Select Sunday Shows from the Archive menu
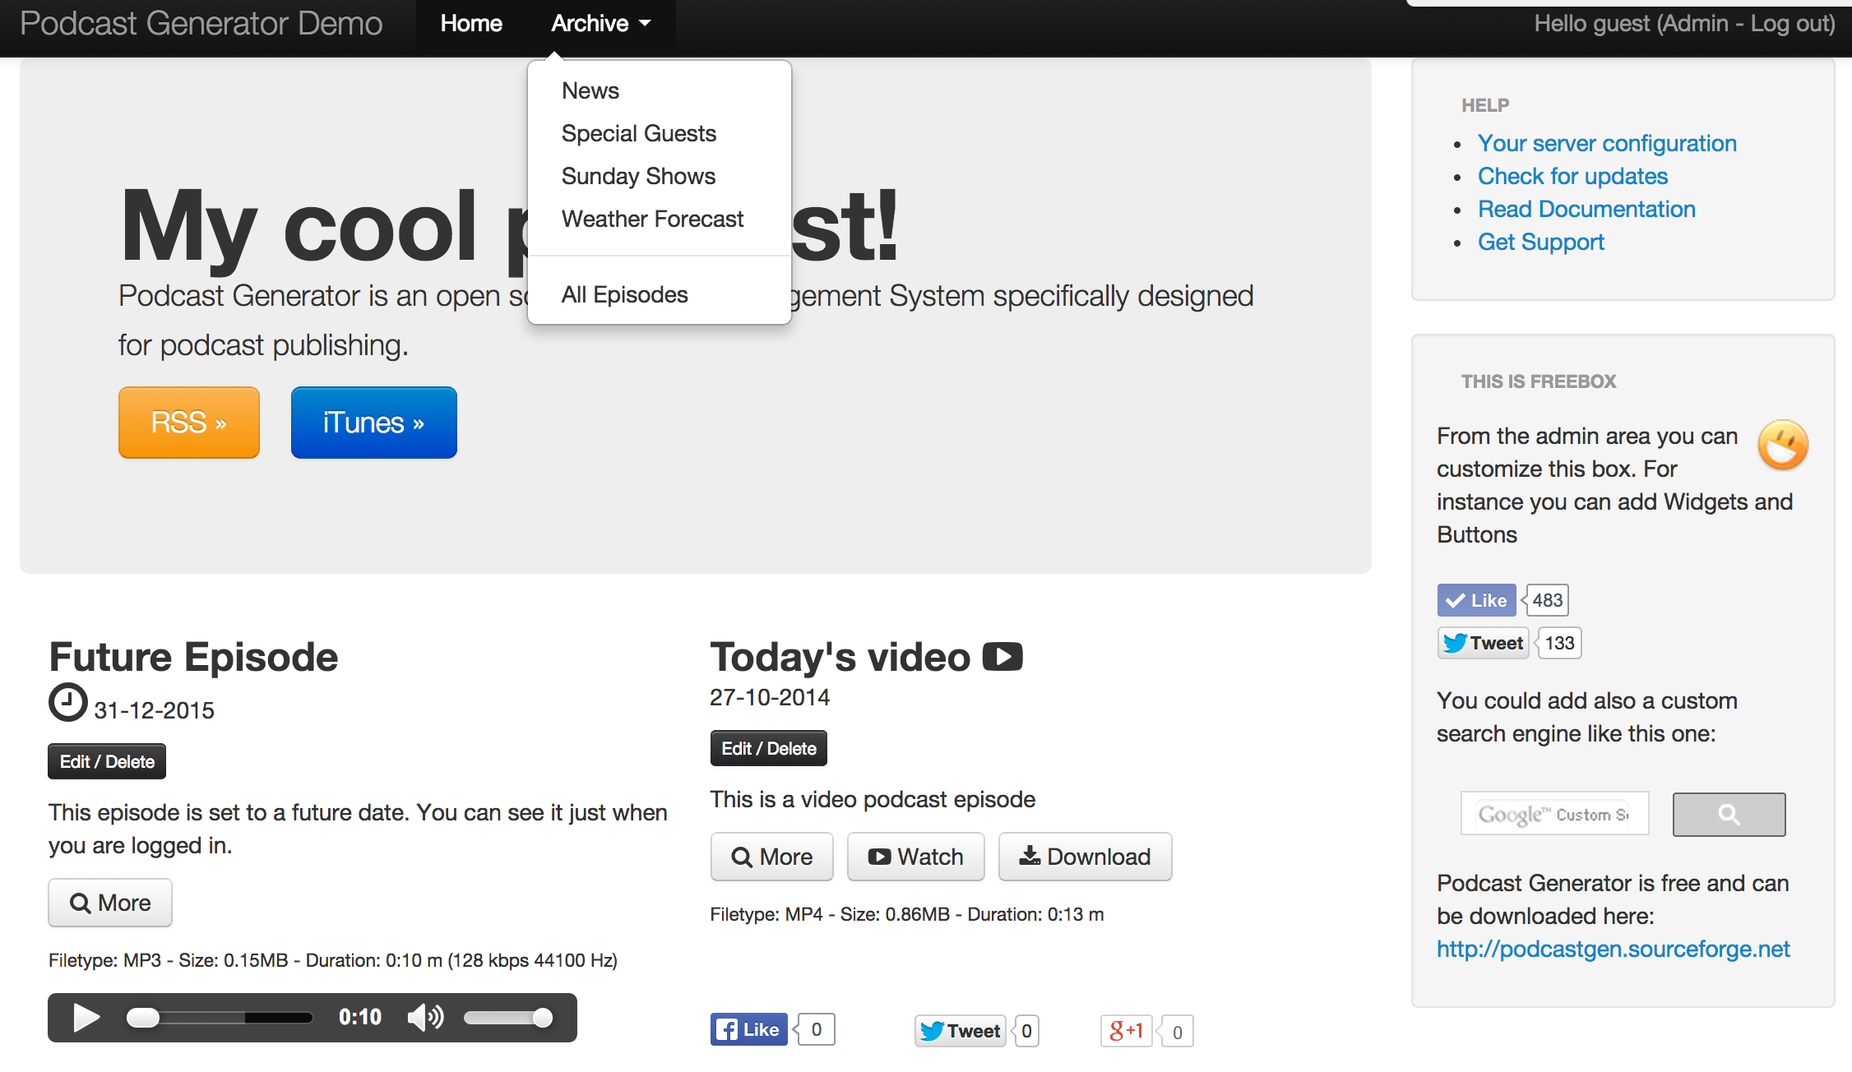 (x=638, y=176)
